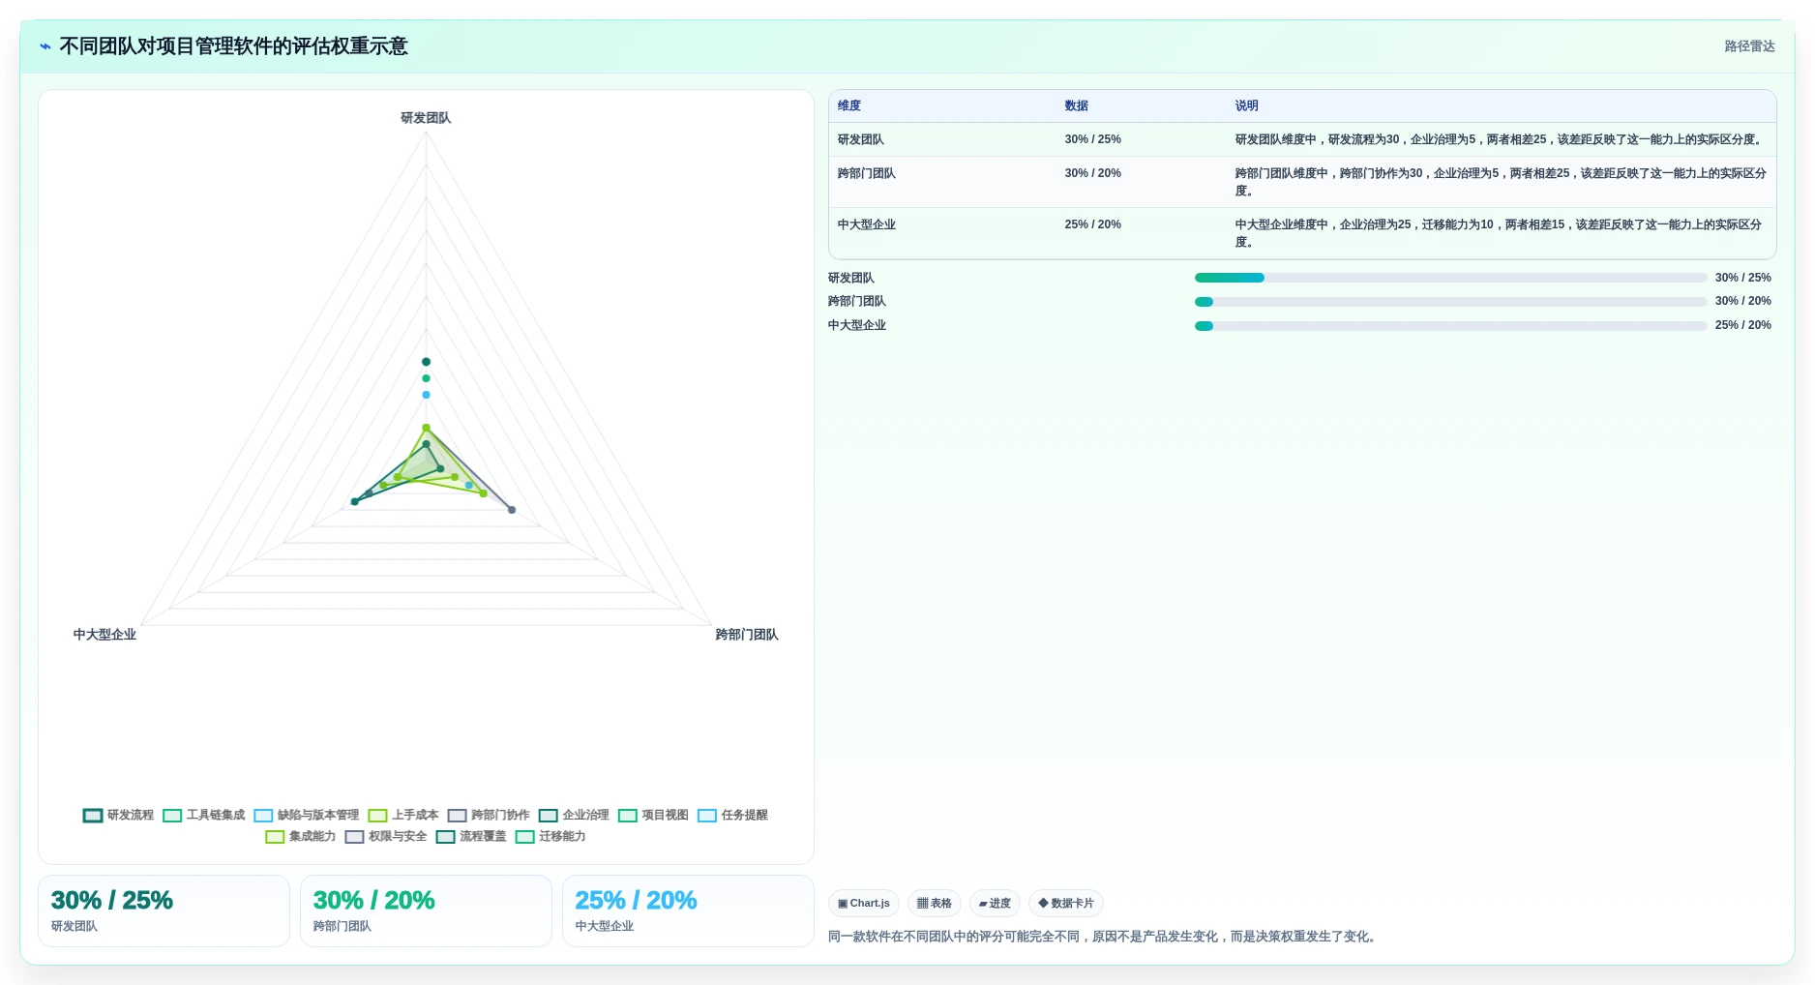Viewport: 1815px width, 985px height.
Task: Click the 表格 tag
Action: (x=935, y=903)
